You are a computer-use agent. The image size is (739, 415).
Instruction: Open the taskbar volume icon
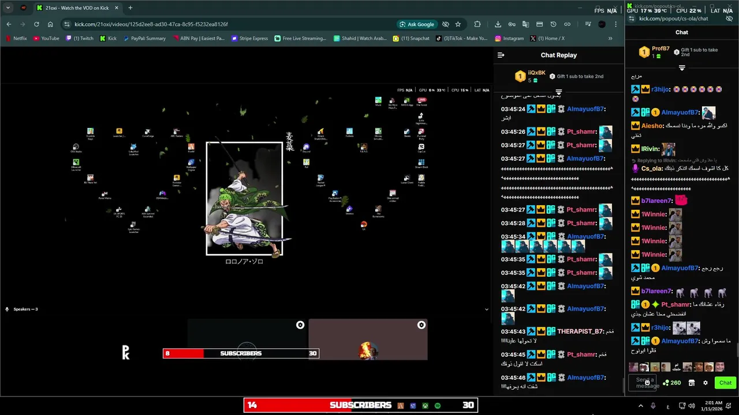692,406
